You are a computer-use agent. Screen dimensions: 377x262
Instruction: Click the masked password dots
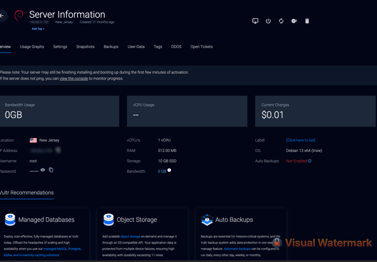coord(34,171)
